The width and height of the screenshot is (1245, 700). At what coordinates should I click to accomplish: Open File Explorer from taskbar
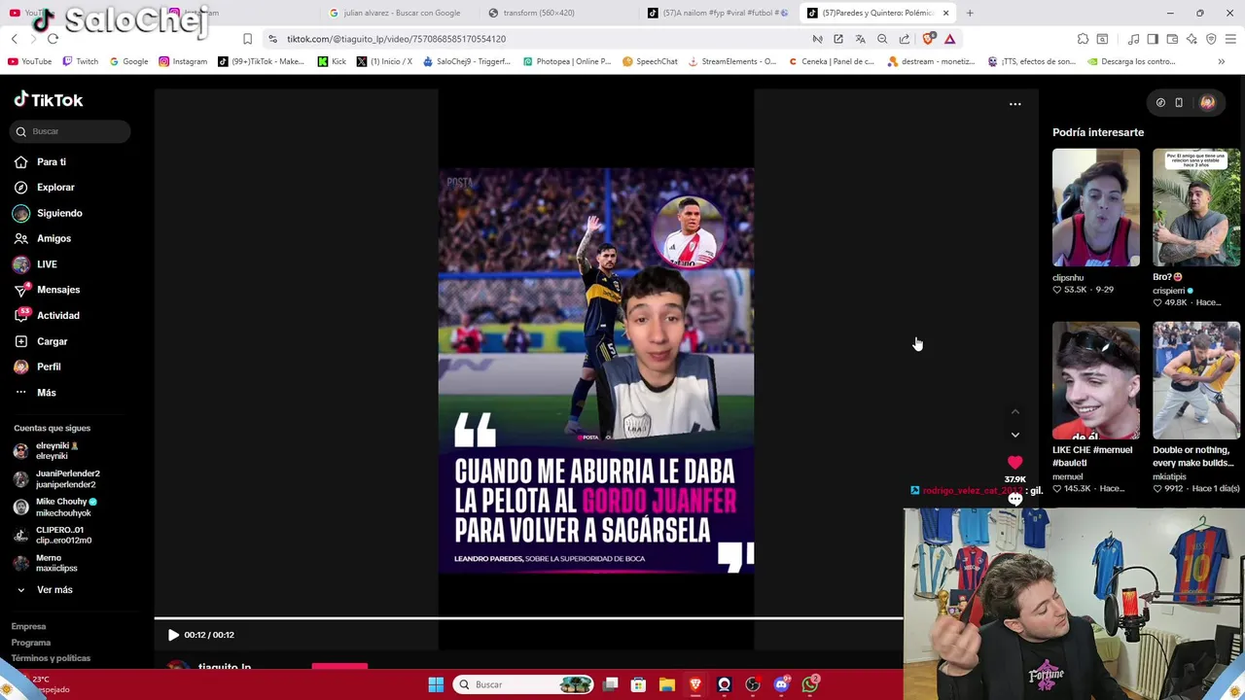666,684
